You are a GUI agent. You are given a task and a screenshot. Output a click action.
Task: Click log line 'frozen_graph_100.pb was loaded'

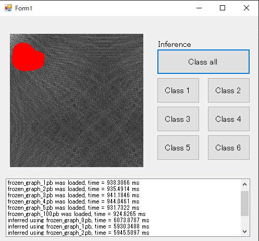(77, 214)
